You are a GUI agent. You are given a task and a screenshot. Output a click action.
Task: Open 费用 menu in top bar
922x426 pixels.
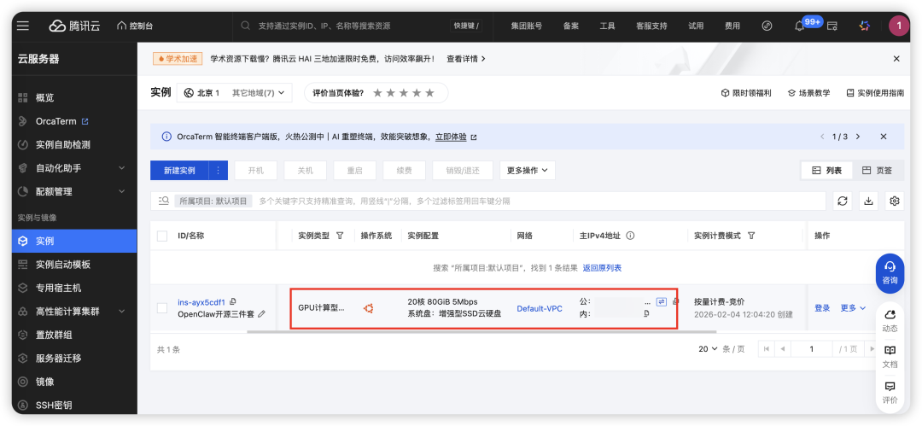(x=732, y=26)
